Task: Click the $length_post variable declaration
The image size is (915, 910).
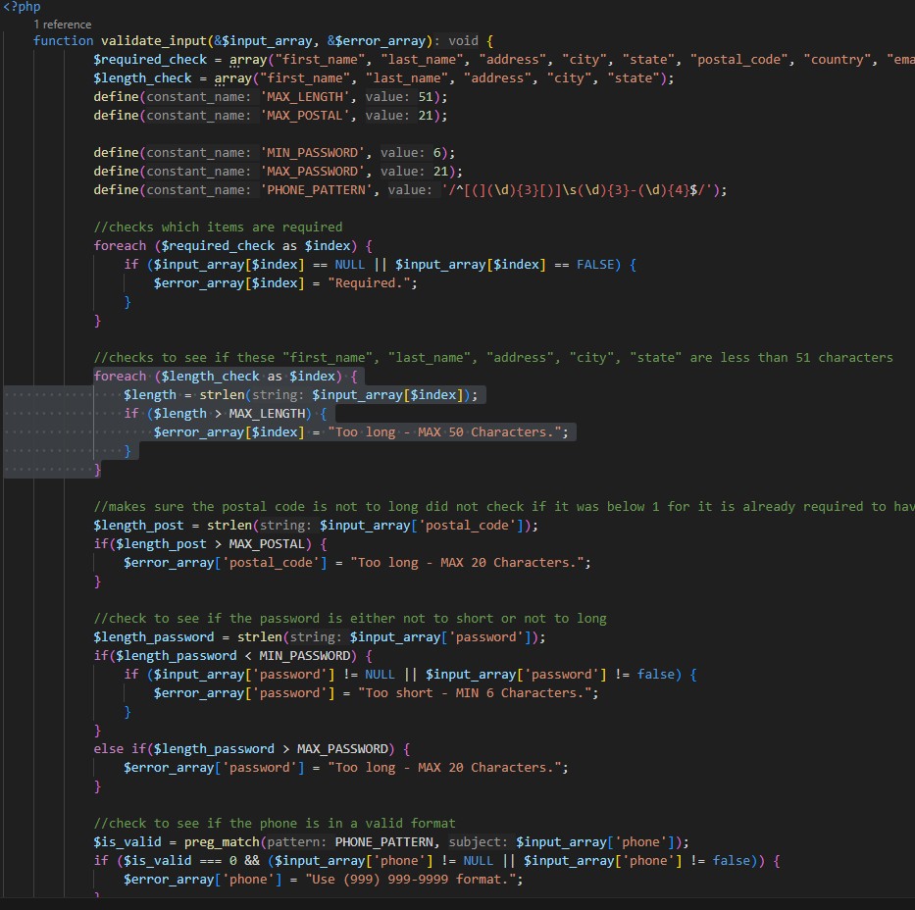Action: (138, 526)
